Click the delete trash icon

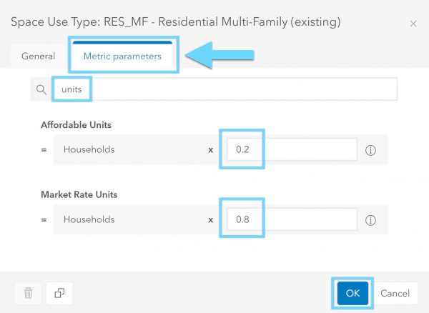point(28,293)
